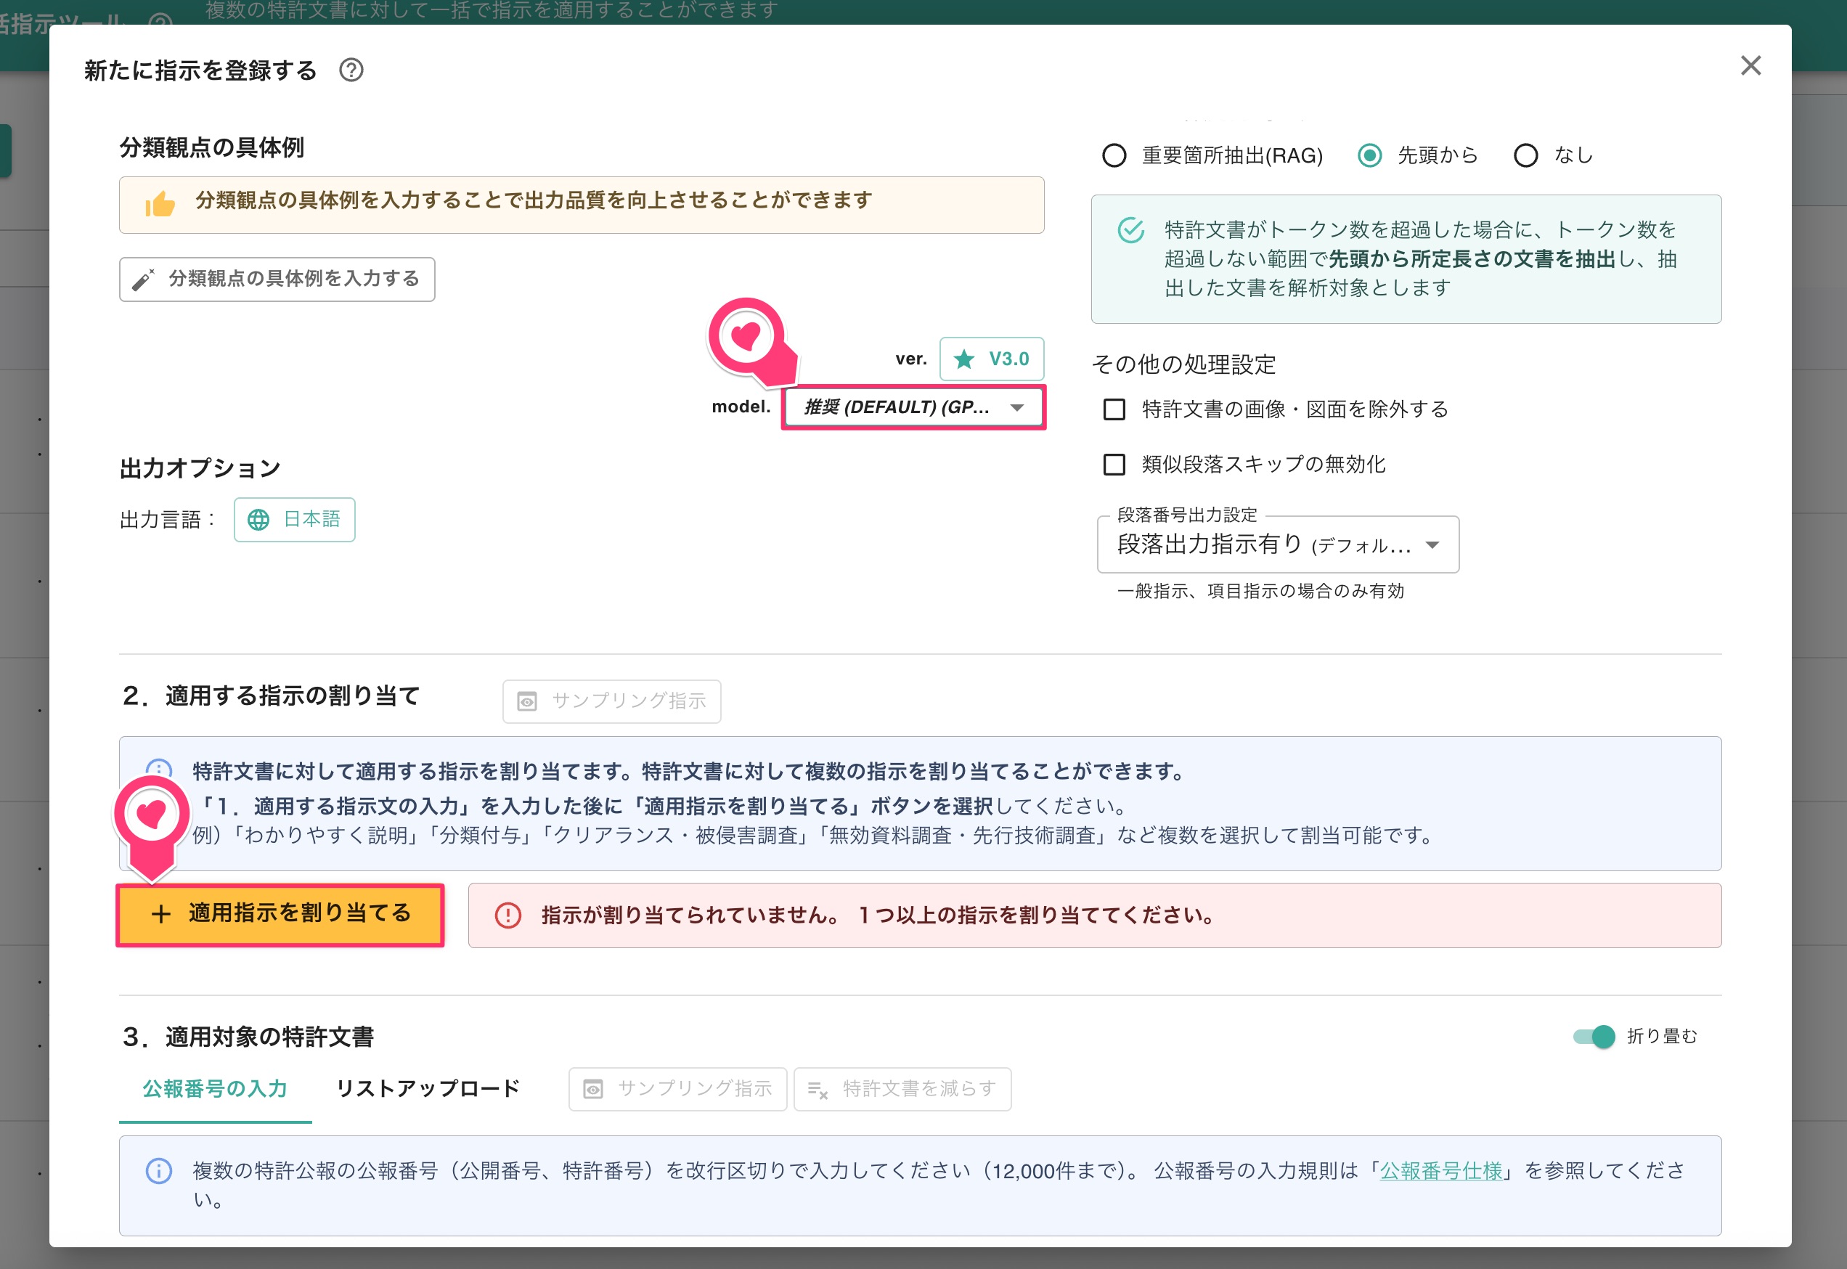Click the info icon in the instruction assignment notice
The image size is (1847, 1269).
[159, 768]
